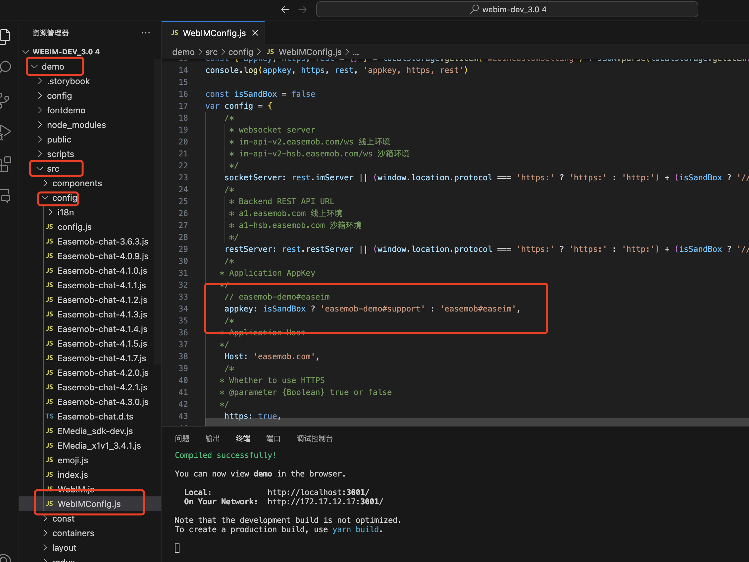Expand the components folder in src
749x562 pixels.
pos(77,183)
